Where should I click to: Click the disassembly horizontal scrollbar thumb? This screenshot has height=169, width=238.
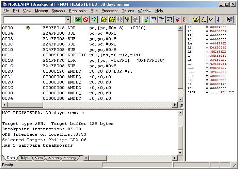tap(25, 105)
